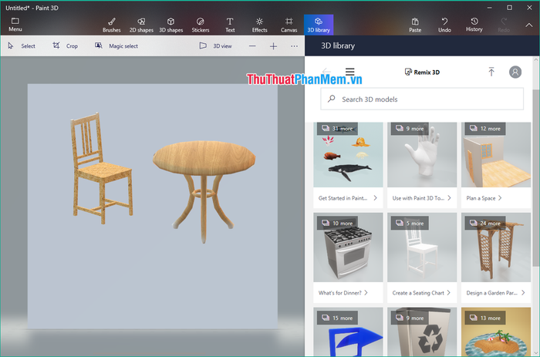Choose the Crop tool
The width and height of the screenshot is (540, 357).
65,45
